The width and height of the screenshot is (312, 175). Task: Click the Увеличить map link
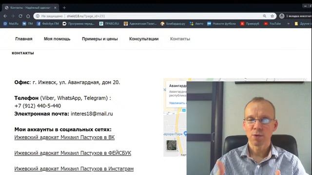[x=177, y=103]
